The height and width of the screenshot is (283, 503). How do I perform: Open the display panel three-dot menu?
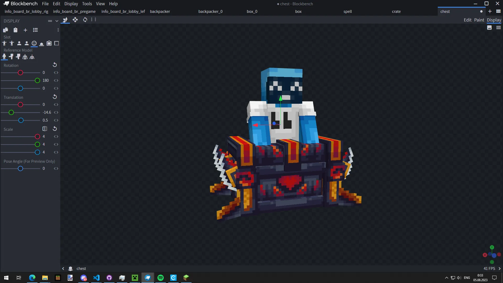pos(58,30)
